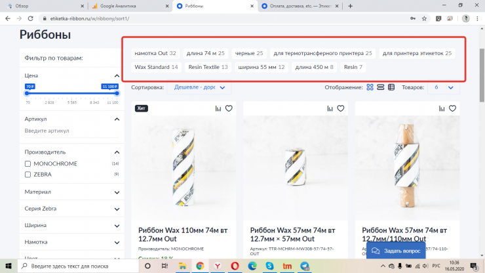Add Риббон Wax 110мм to comparison
The width and height of the screenshot is (485, 273).
(x=218, y=108)
